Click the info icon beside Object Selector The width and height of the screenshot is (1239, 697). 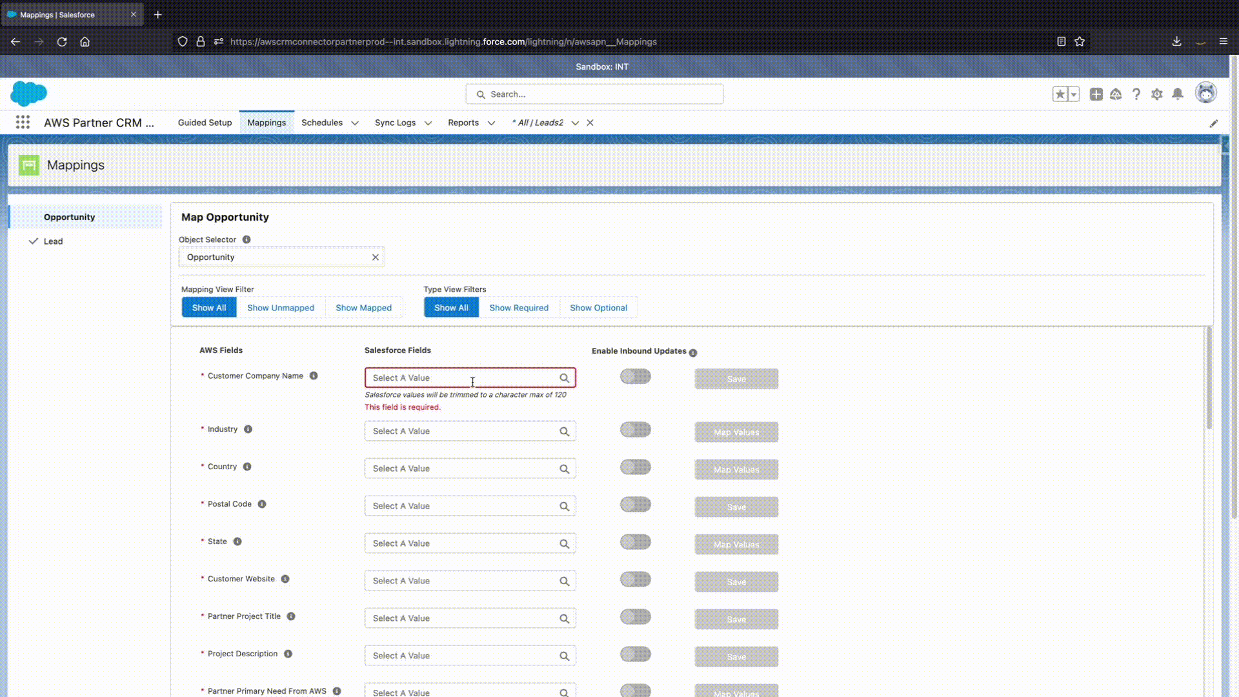pyautogui.click(x=247, y=239)
